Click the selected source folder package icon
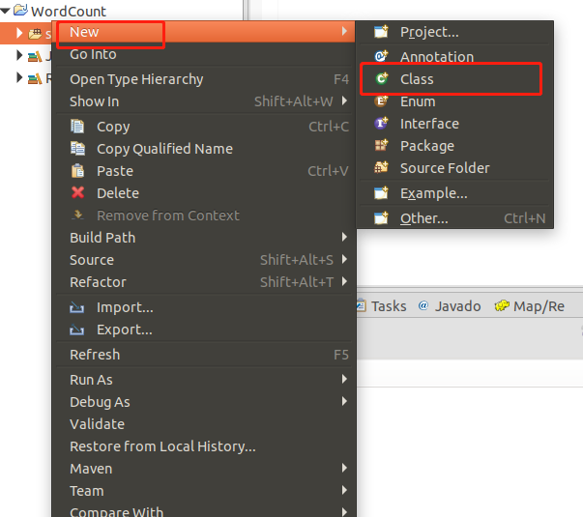Screen dimensions: 583x517 pyautogui.click(x=36, y=34)
